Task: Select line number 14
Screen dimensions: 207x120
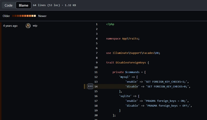Action: [96, 86]
